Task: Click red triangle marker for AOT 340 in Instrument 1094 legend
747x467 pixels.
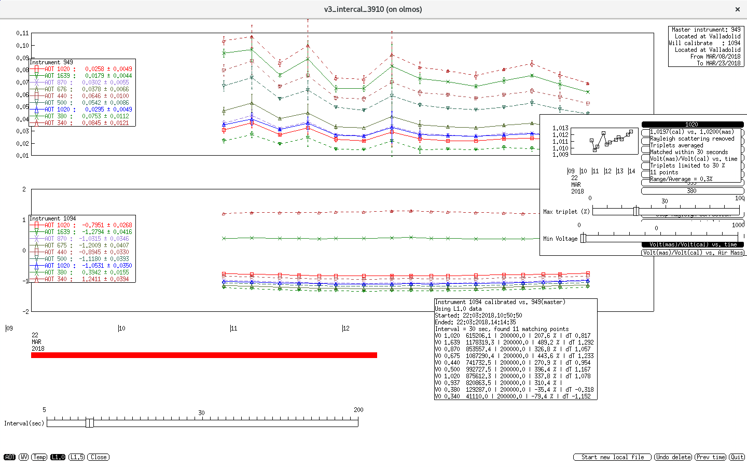Action: point(36,279)
